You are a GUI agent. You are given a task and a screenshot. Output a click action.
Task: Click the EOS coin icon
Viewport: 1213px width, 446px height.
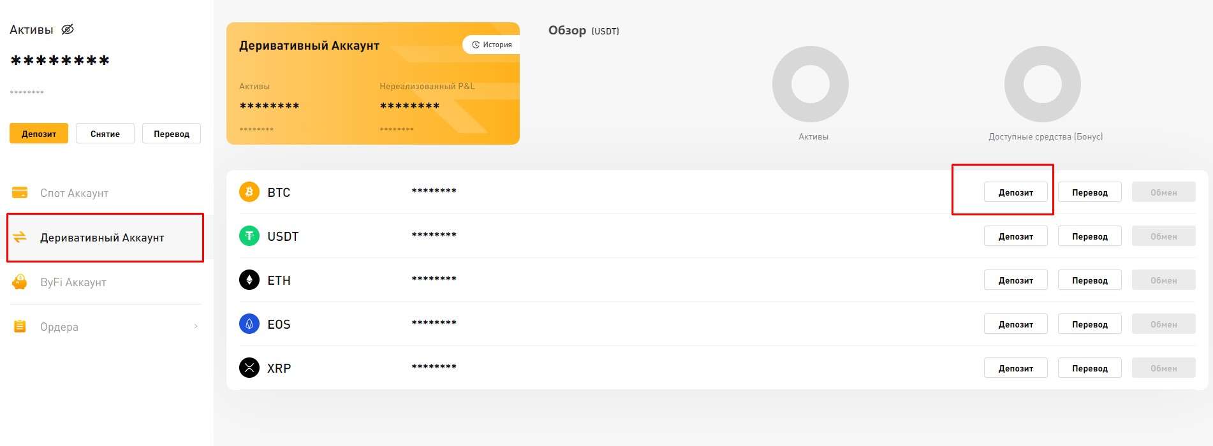pos(249,324)
